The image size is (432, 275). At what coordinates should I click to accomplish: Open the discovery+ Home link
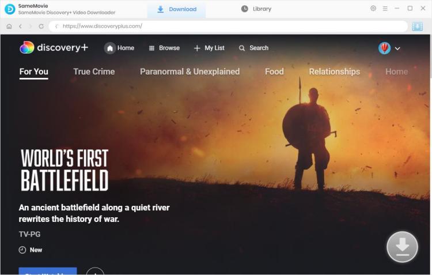pyautogui.click(x=119, y=48)
